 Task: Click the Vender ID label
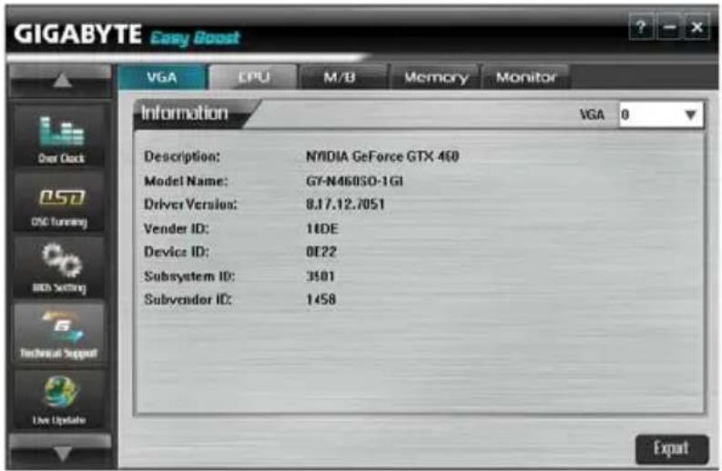(177, 228)
